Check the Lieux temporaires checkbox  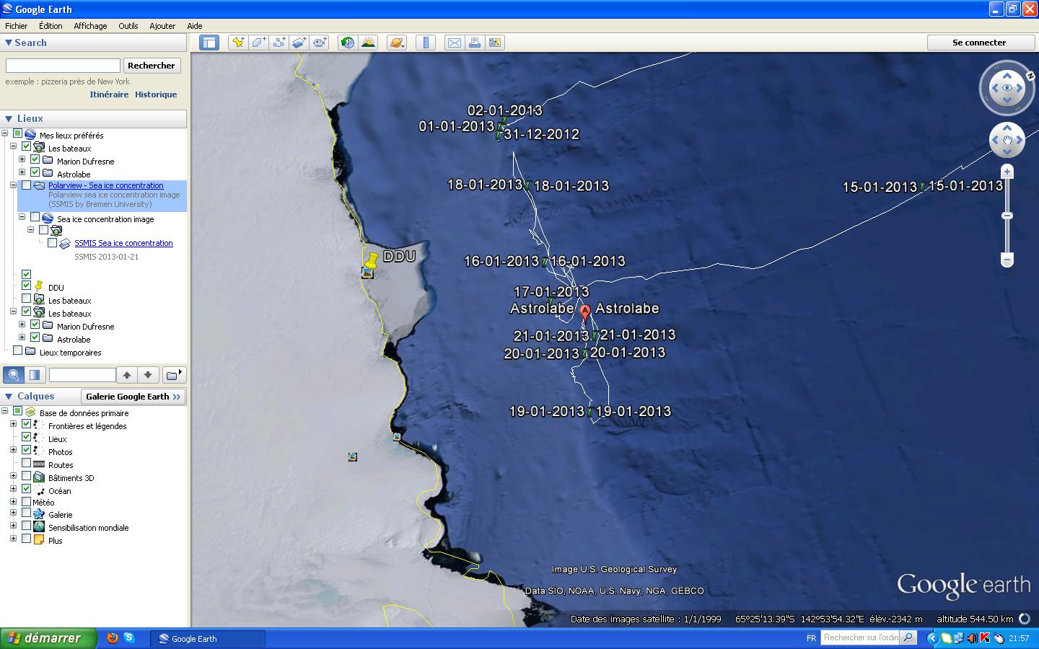[17, 351]
